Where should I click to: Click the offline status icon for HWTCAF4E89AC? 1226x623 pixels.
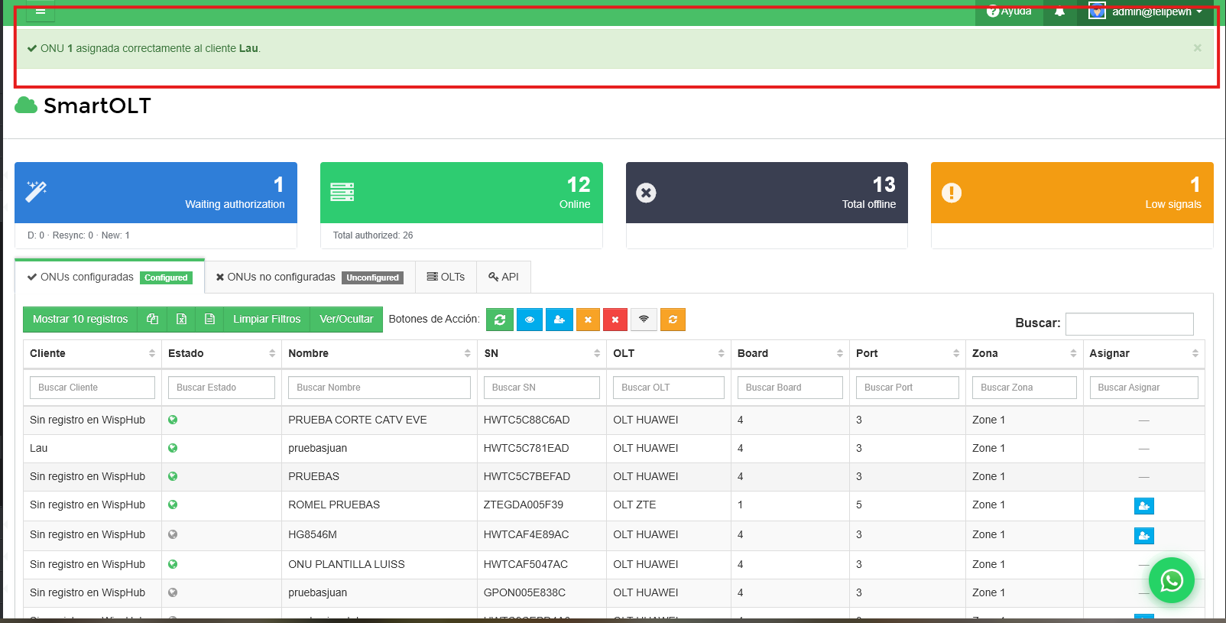click(x=173, y=534)
